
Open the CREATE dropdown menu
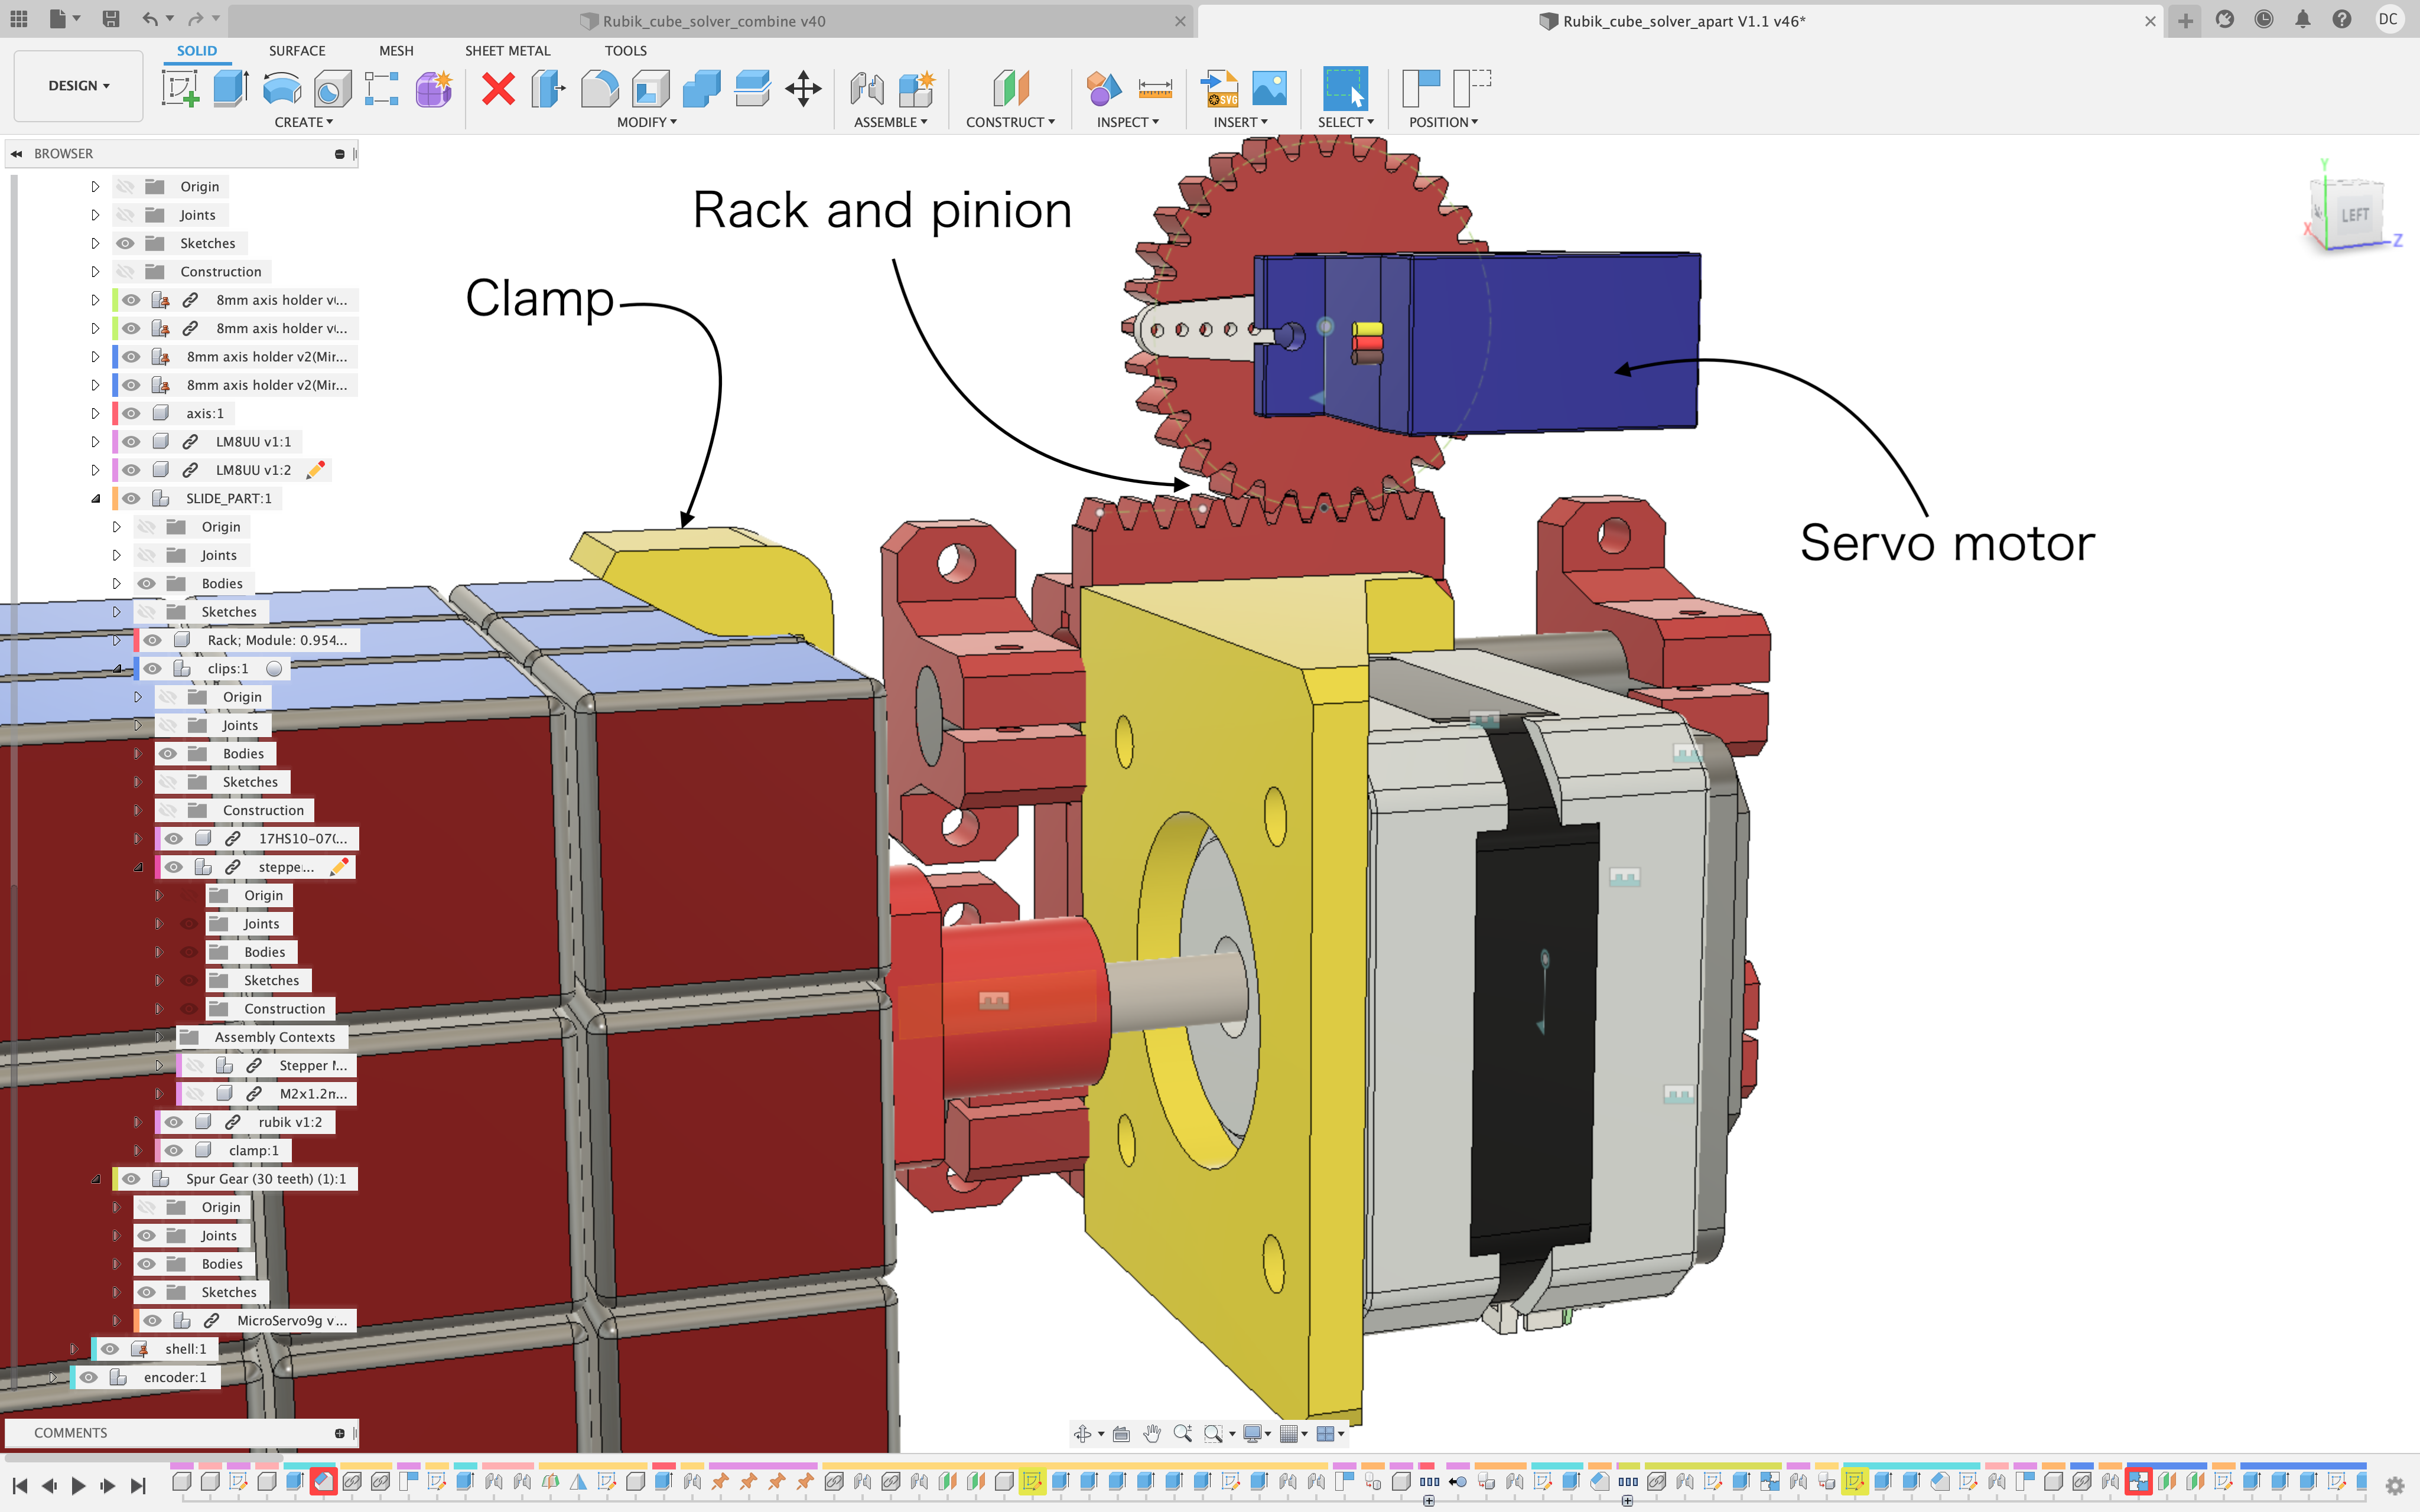click(x=303, y=122)
